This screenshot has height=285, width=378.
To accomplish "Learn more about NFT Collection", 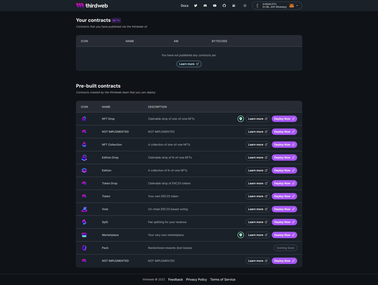I will click(258, 145).
